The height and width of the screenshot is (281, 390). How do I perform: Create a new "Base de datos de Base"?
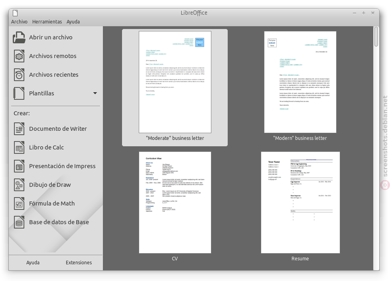tap(59, 222)
